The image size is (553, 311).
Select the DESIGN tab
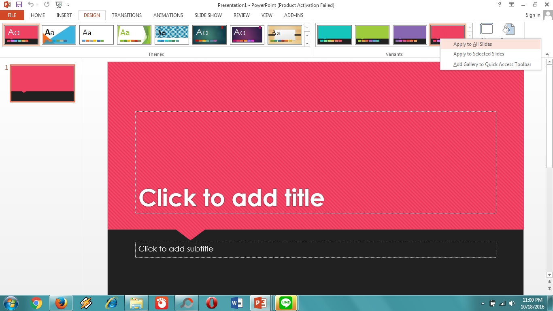click(x=92, y=15)
